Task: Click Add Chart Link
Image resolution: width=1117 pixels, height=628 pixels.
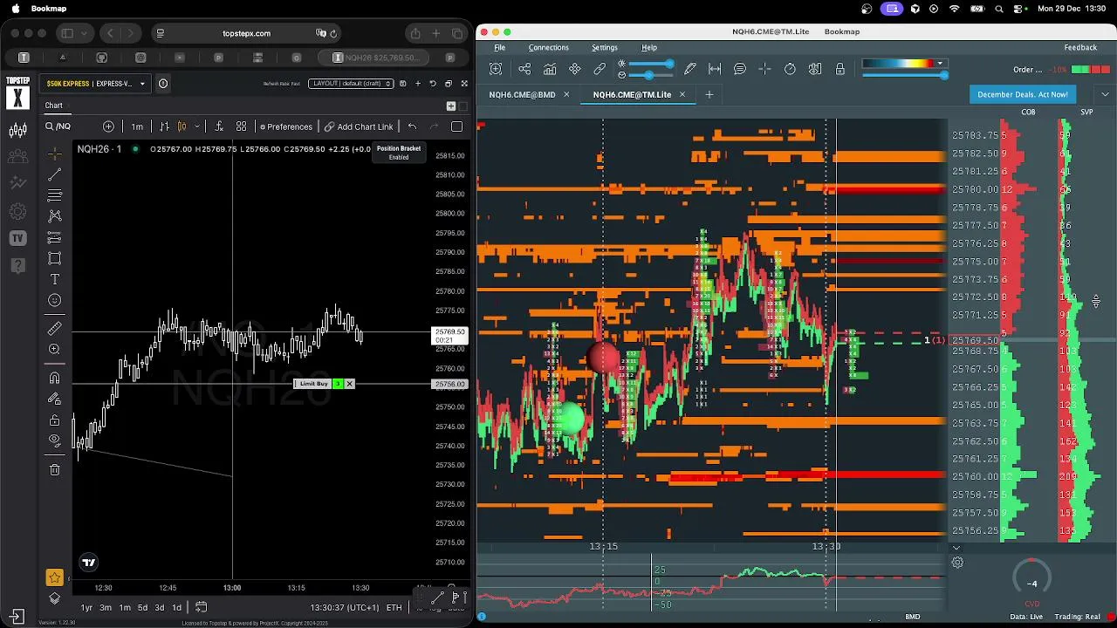Action: point(359,126)
